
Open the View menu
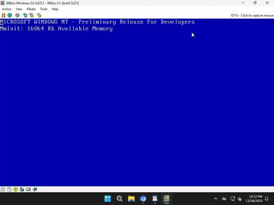[x=19, y=9]
